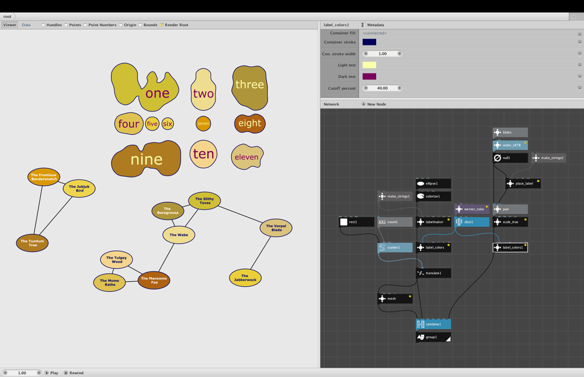
Task: Click the frame number 1.00 field
Action: (x=22, y=372)
